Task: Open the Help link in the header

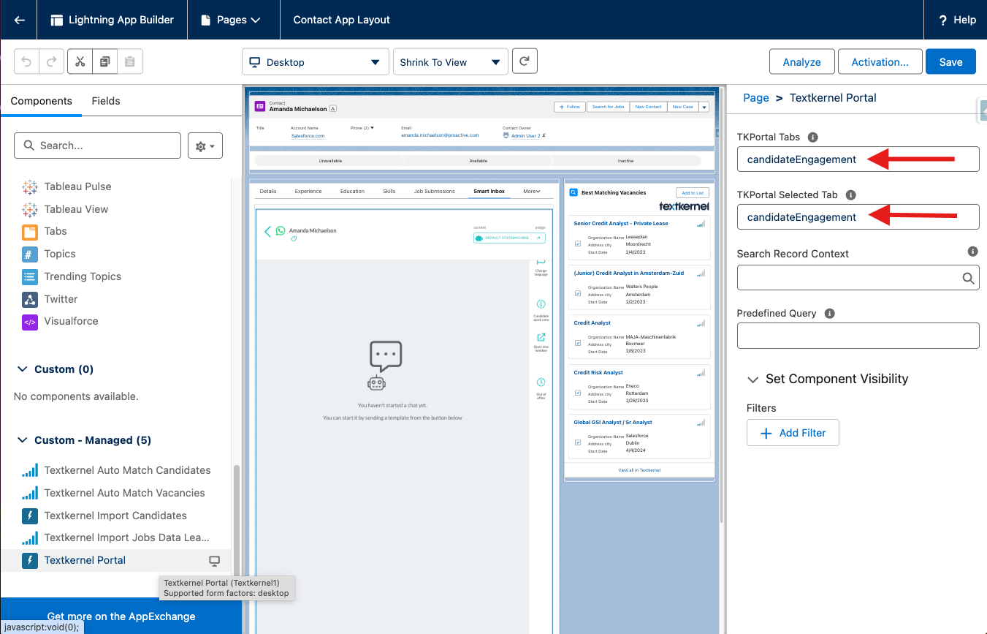Action: 957,20
